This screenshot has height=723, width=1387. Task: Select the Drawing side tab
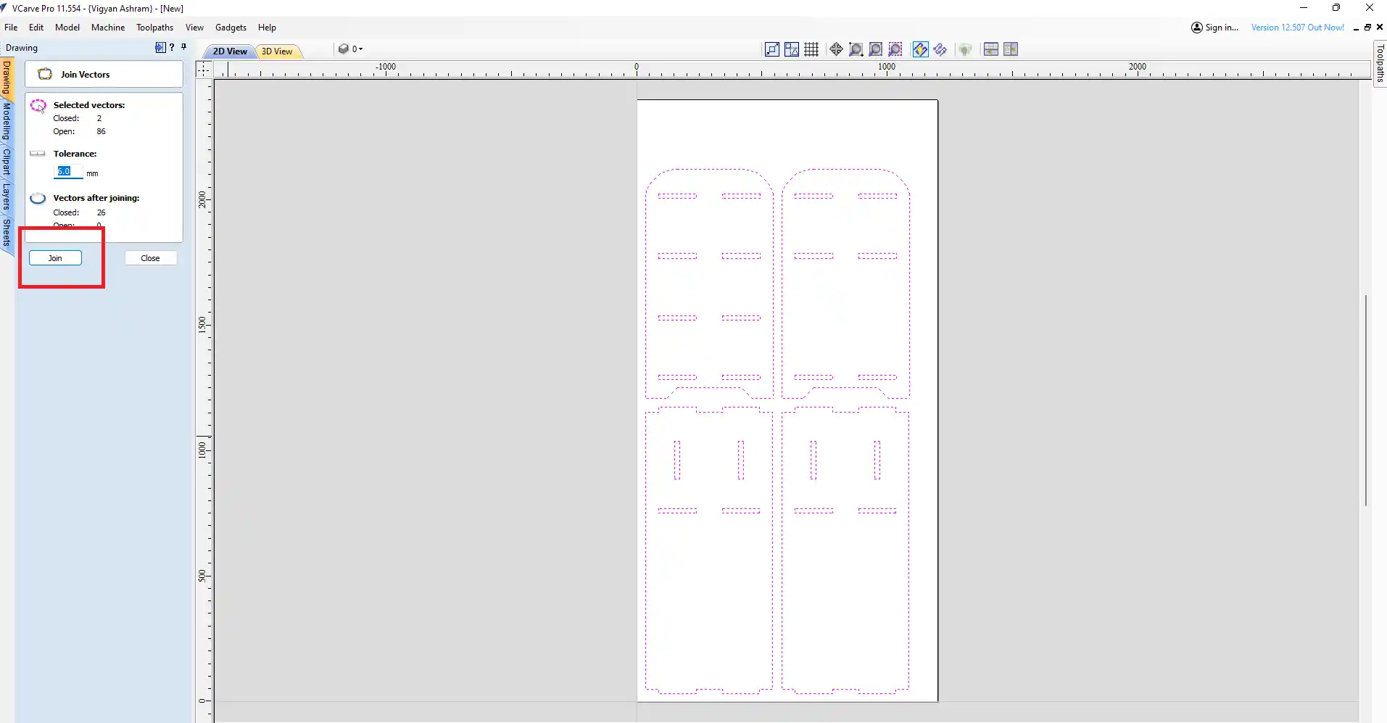(7, 78)
